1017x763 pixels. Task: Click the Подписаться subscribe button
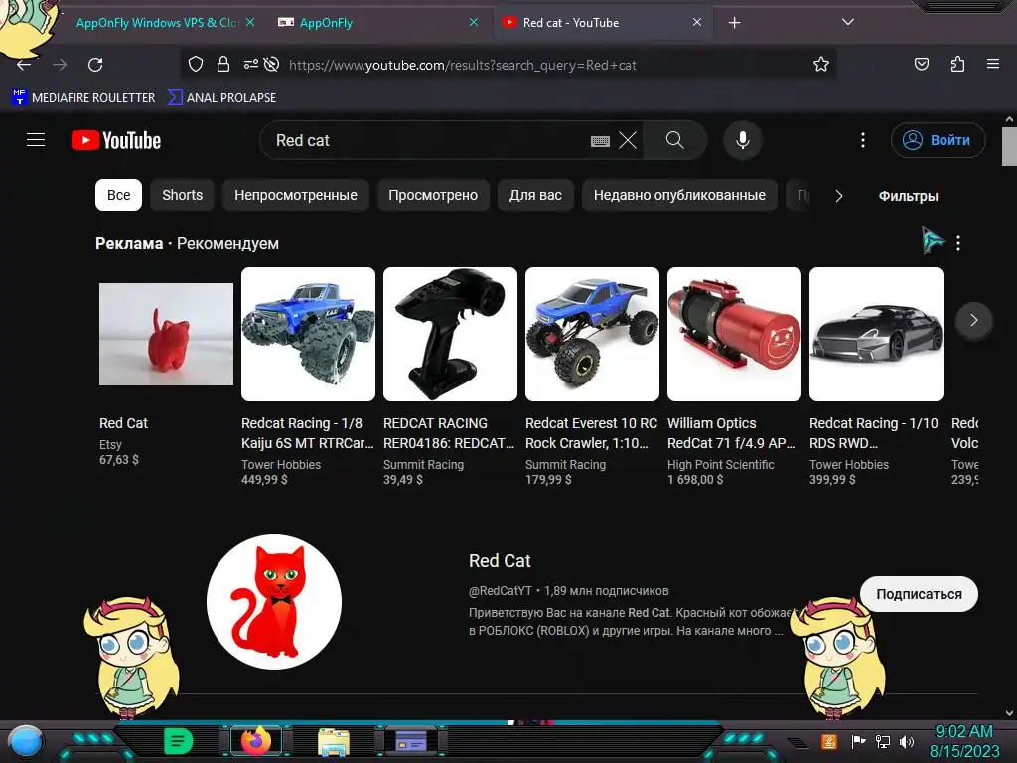click(x=919, y=594)
